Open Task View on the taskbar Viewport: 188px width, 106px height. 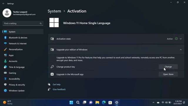(84, 102)
